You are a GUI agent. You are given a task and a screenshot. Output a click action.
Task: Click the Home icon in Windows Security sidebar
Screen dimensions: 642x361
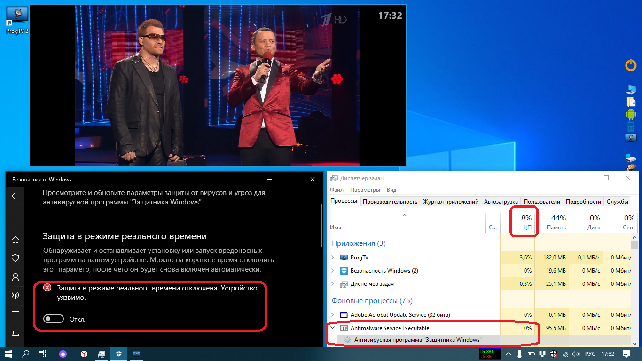[x=15, y=239]
